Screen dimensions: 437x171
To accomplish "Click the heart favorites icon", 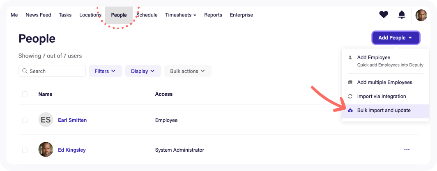I will click(x=384, y=14).
